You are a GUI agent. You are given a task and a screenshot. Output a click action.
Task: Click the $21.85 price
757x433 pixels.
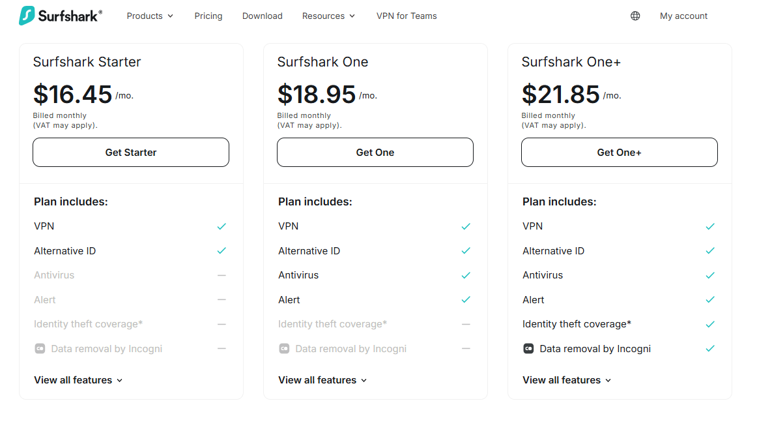click(x=560, y=94)
